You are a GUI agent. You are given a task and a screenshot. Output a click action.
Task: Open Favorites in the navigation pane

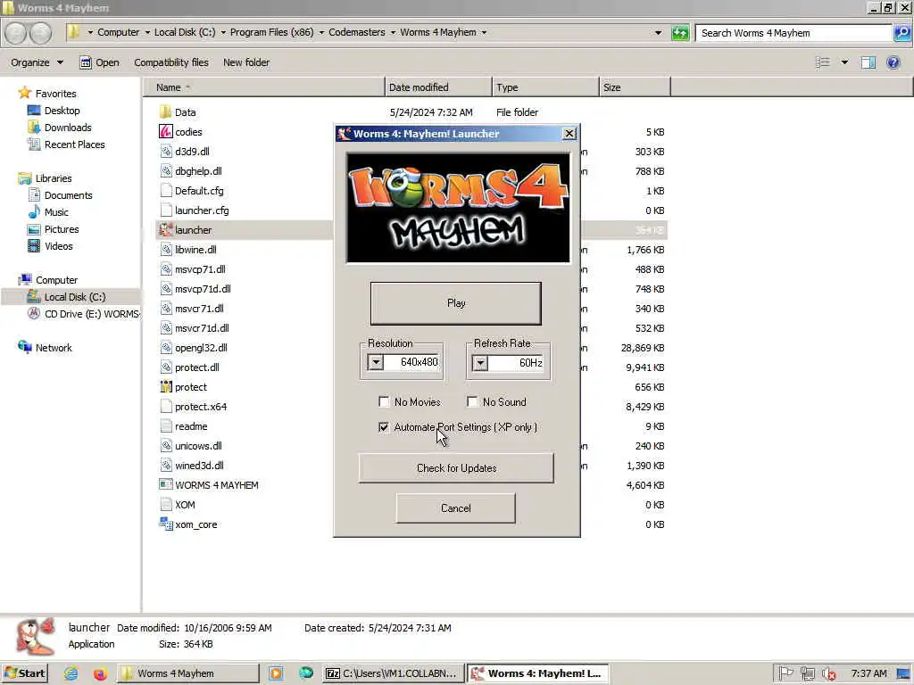click(55, 93)
